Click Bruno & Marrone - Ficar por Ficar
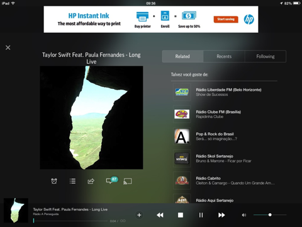Image resolution: width=302 pixels, height=227 pixels. point(223,161)
